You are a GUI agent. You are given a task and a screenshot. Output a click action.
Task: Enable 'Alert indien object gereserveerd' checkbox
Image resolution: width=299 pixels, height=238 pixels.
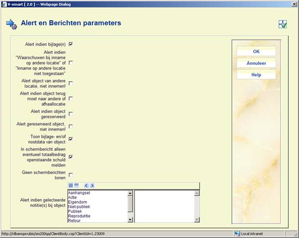[71, 114]
